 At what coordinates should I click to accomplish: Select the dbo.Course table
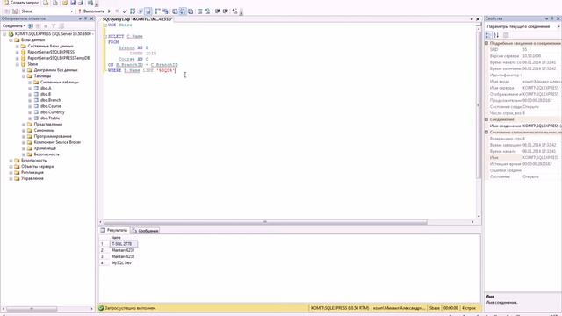[51, 106]
